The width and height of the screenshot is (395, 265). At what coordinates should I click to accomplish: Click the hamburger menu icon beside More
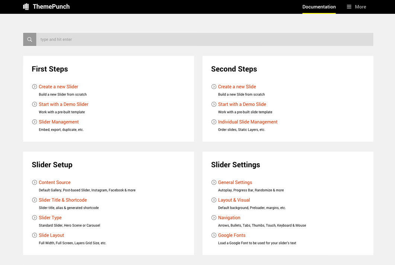[349, 7]
